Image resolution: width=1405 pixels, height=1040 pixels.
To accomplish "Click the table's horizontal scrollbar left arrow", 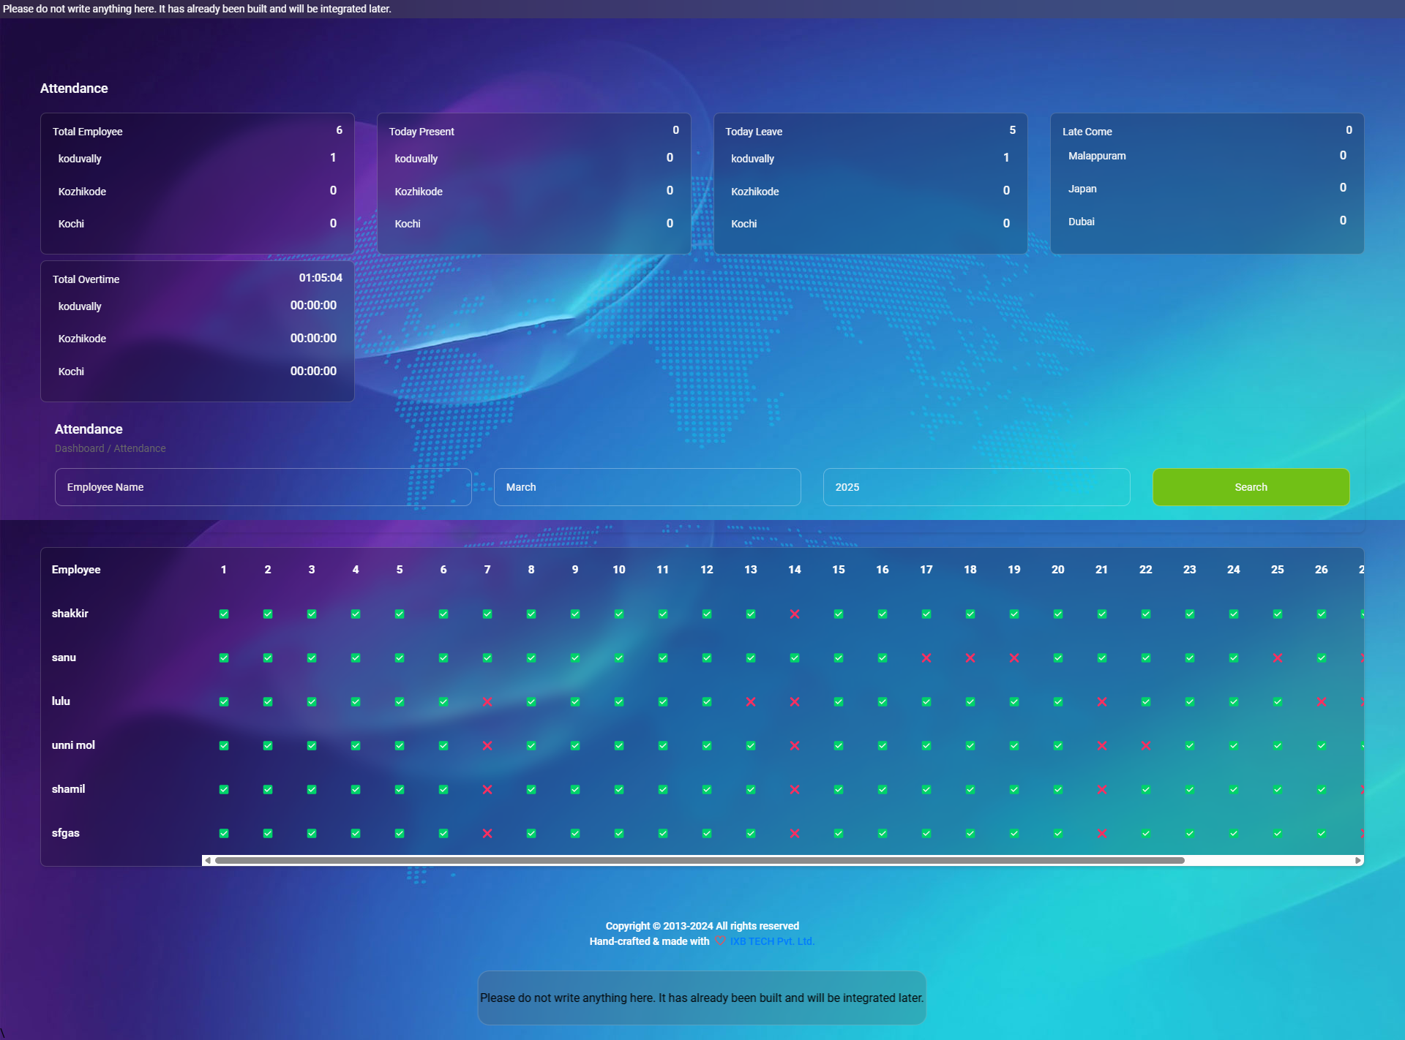I will coord(208,861).
